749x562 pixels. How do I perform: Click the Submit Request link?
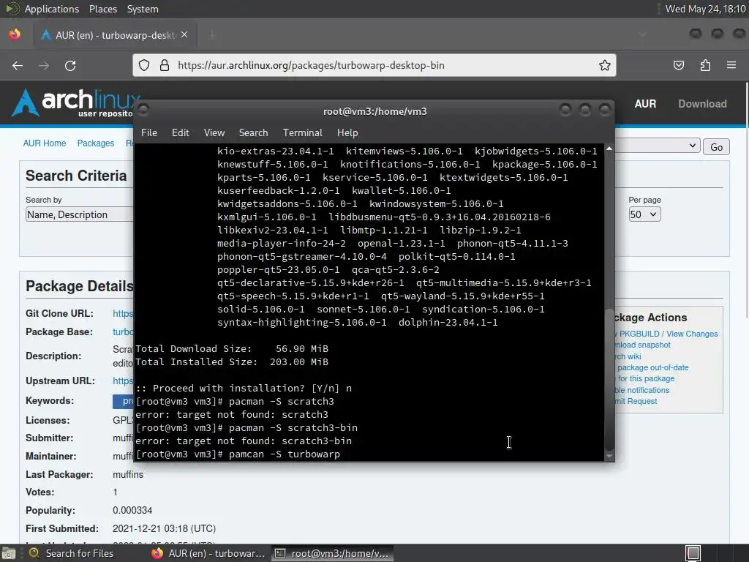point(636,402)
